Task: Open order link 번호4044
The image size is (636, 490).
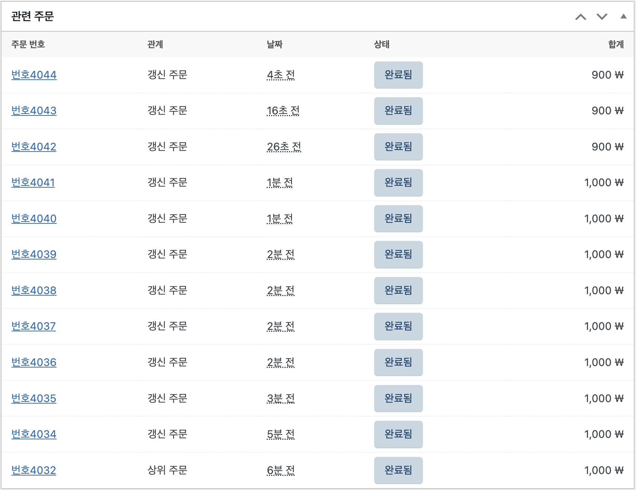Action: coord(34,75)
